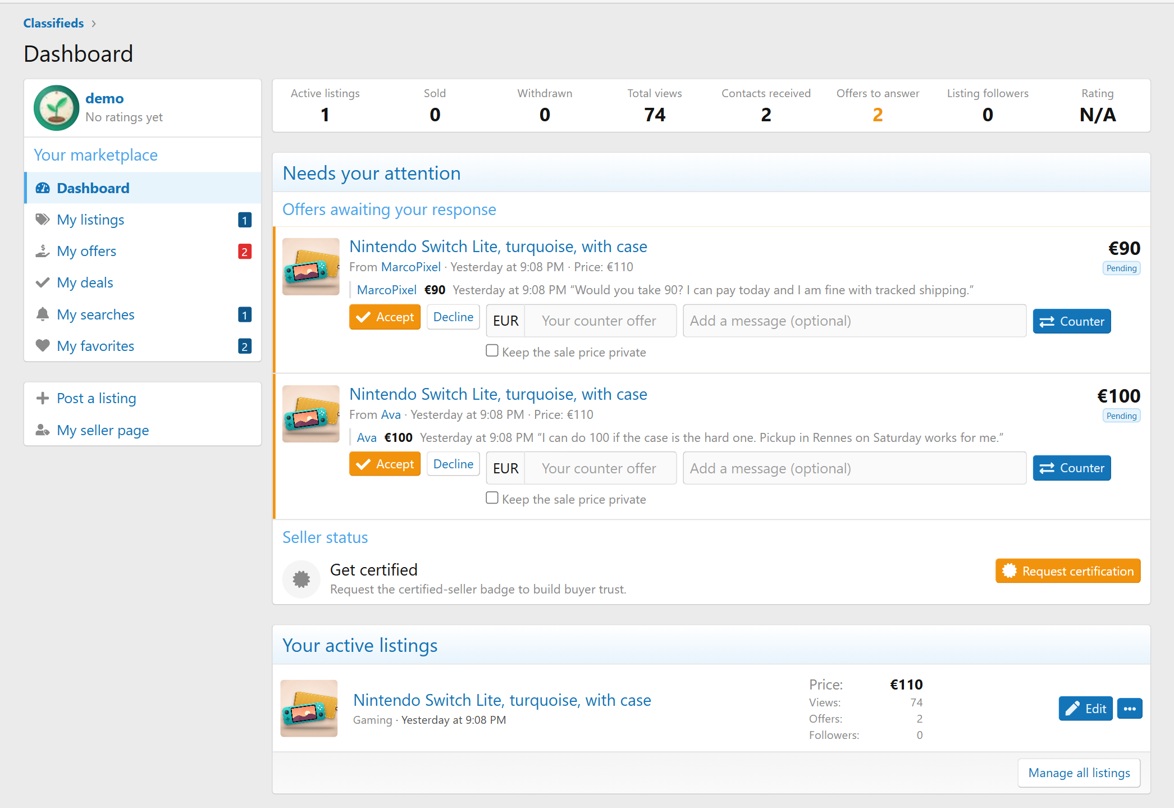Click the My favorites count badge

(x=245, y=346)
